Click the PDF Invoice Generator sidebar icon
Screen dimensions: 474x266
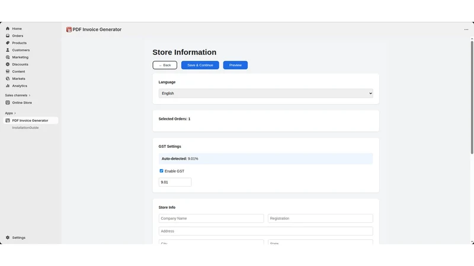pos(8,121)
